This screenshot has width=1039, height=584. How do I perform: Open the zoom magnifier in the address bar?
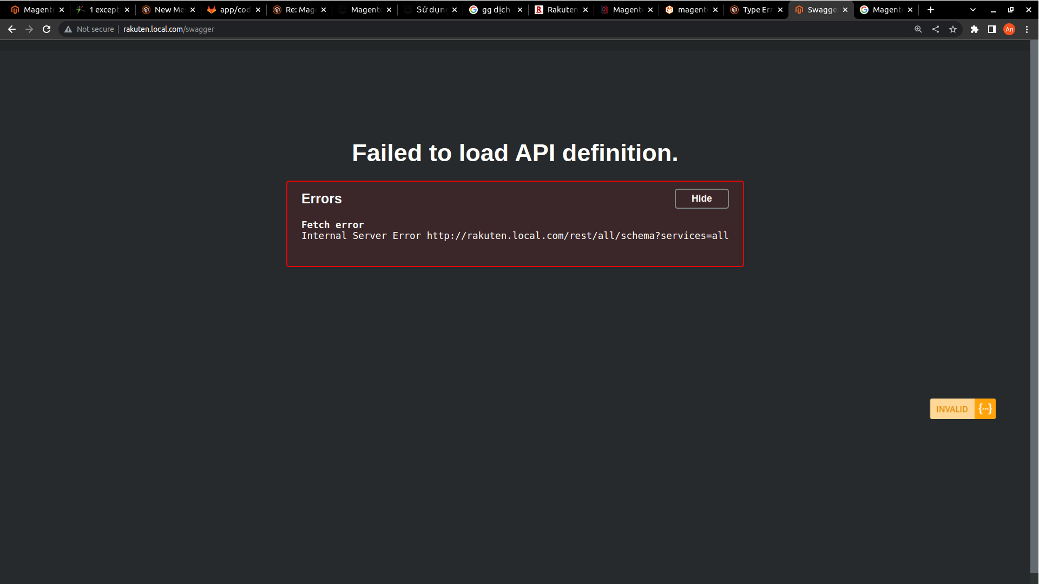918,29
